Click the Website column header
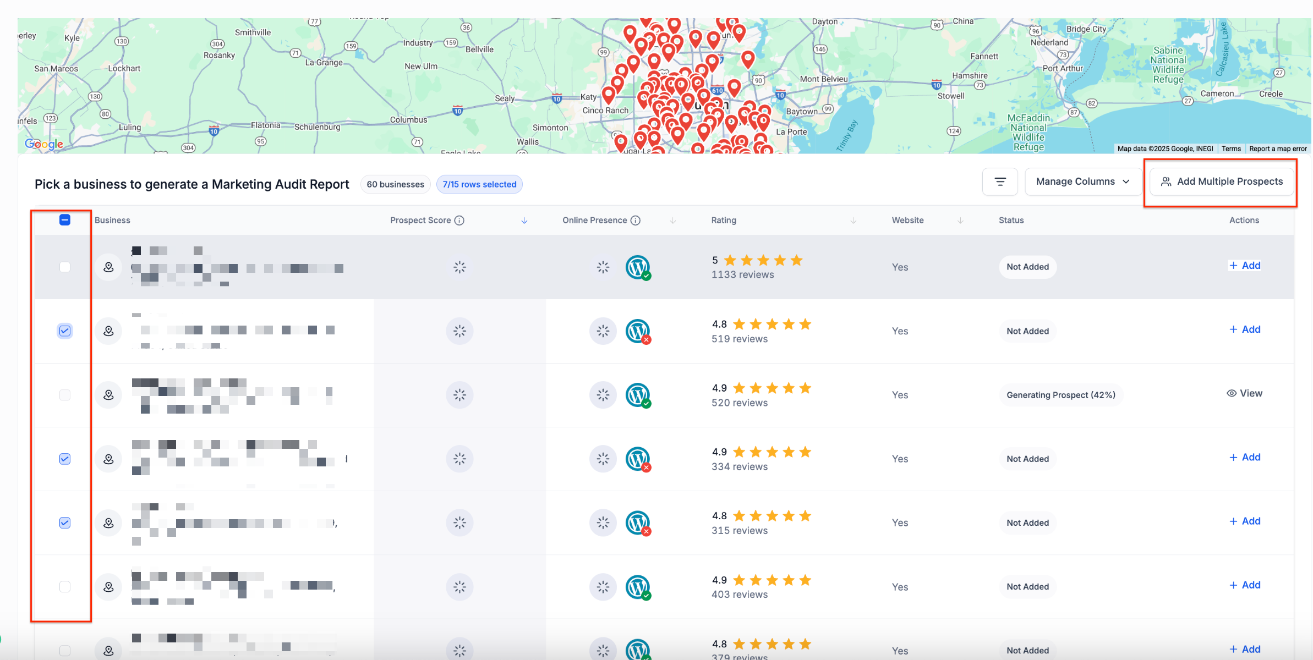The image size is (1313, 660). tap(907, 221)
